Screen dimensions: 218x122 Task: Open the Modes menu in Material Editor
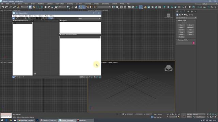[15, 16]
